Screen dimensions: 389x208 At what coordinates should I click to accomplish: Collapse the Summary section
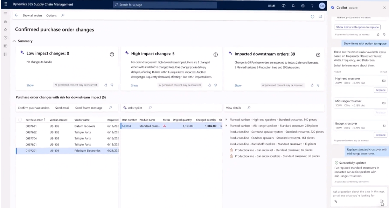[14, 41]
